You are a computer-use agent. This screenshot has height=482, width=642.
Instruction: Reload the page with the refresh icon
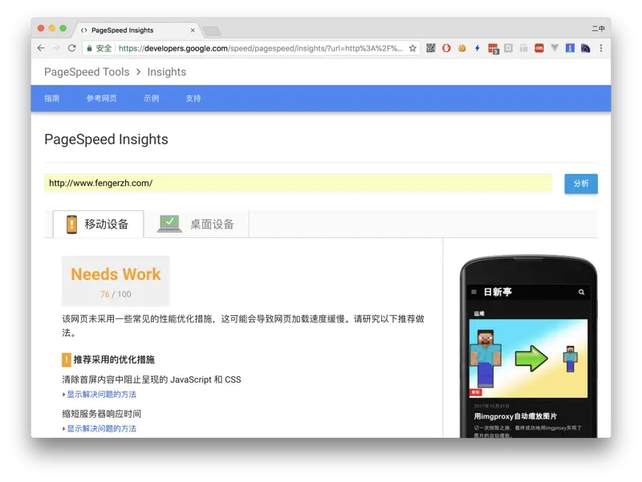(72, 48)
